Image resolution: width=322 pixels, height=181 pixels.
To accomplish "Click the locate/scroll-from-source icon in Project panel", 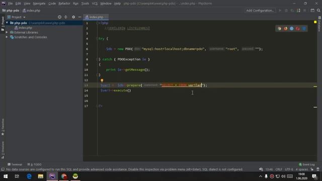I will (59, 17).
